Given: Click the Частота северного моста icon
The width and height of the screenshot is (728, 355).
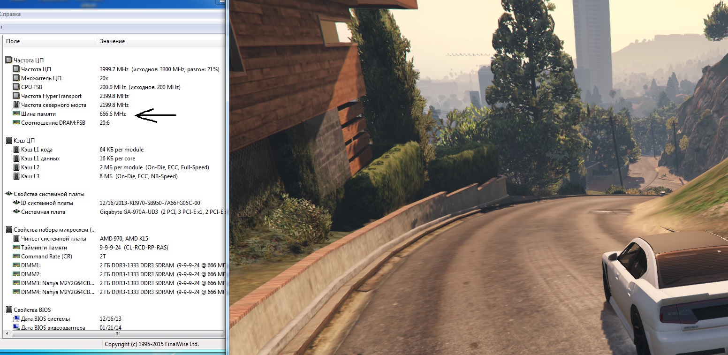Looking at the screenshot, I should 16,105.
